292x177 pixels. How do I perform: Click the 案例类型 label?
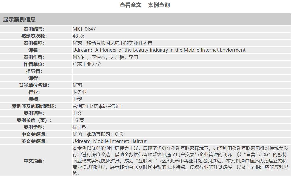[34, 127]
